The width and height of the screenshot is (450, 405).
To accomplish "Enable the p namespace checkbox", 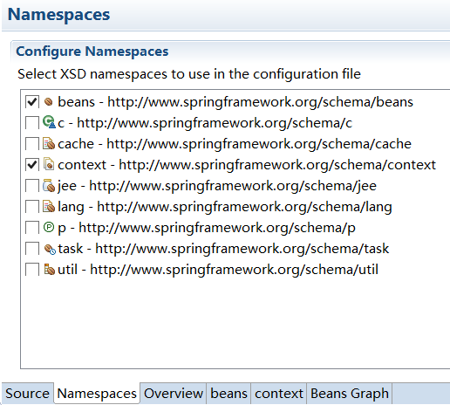I will click(x=32, y=227).
